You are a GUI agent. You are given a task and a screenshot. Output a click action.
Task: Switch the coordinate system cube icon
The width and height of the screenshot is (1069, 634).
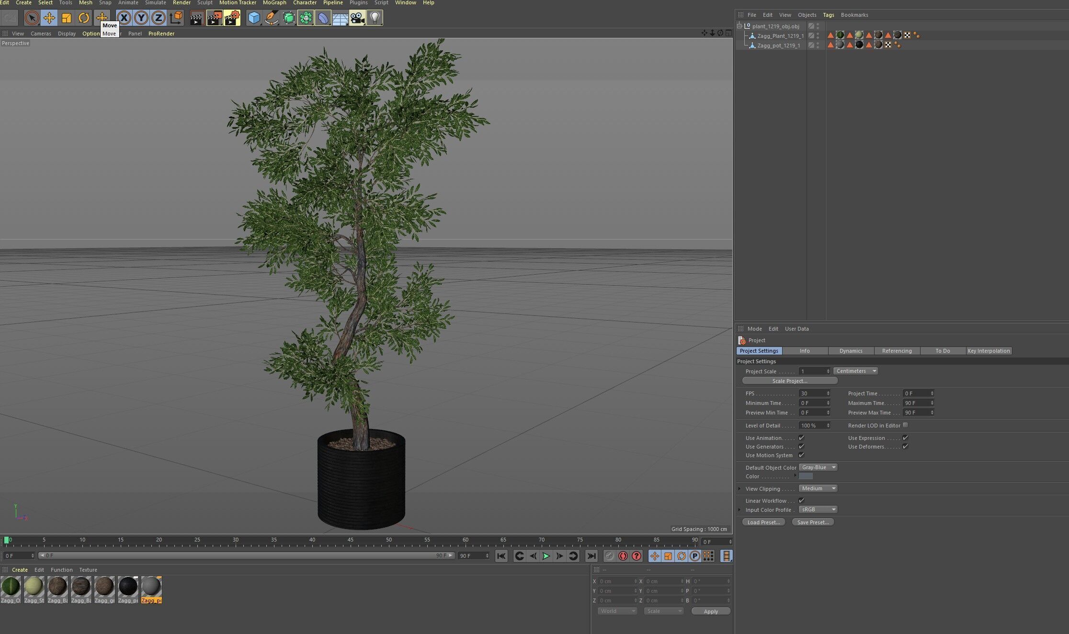pos(176,18)
